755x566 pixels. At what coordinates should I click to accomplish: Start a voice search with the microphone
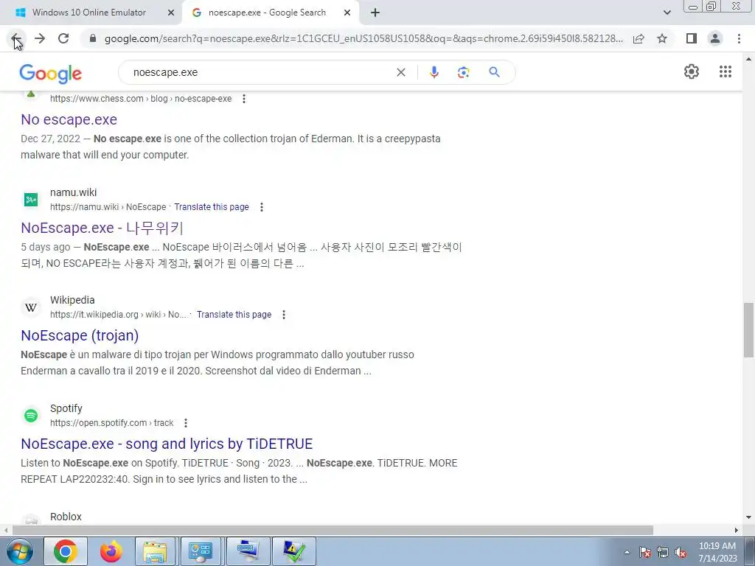[434, 72]
